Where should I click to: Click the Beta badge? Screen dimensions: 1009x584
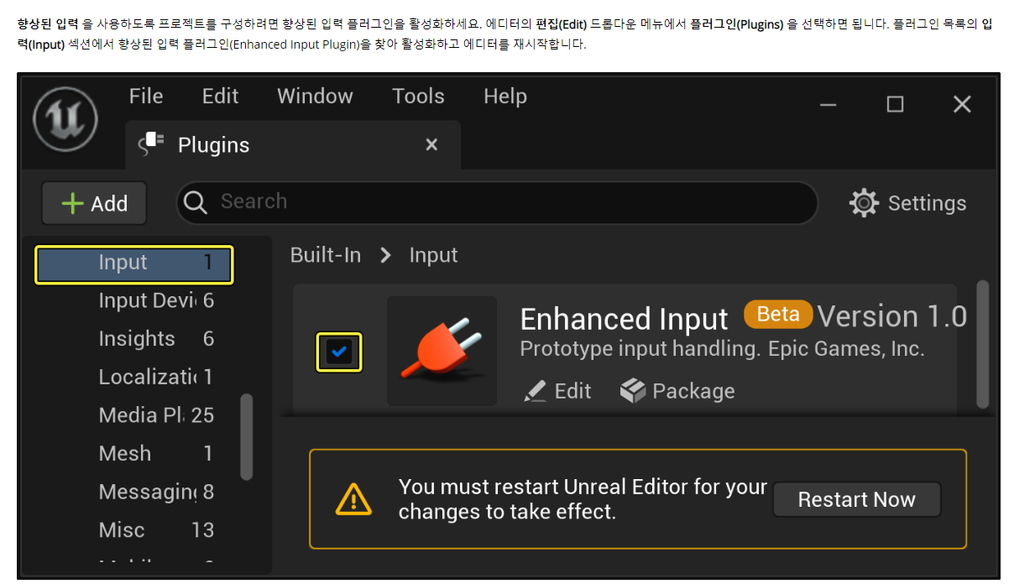(778, 314)
